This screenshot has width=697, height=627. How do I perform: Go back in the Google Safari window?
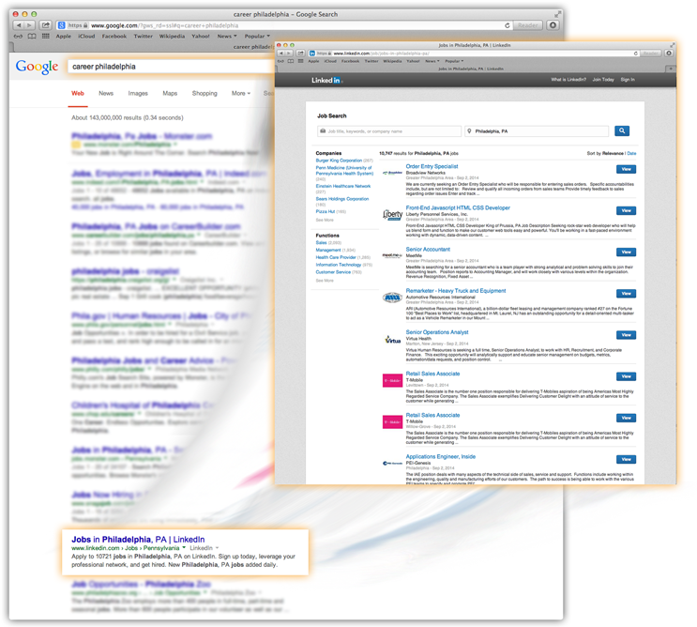(19, 25)
